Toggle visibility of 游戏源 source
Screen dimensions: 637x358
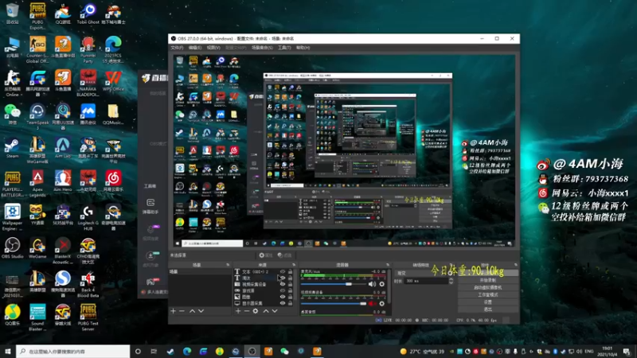(283, 290)
